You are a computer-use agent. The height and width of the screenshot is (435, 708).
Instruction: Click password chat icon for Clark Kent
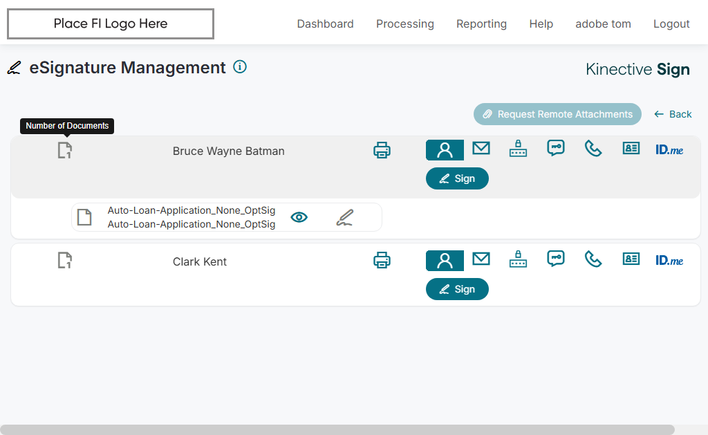click(x=556, y=259)
